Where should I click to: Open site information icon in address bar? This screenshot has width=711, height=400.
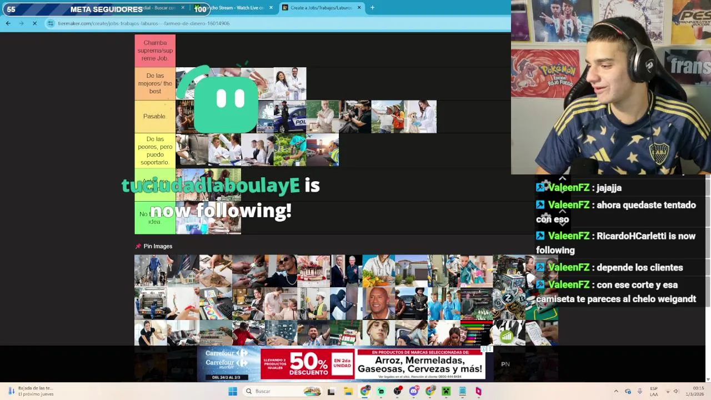coord(51,23)
